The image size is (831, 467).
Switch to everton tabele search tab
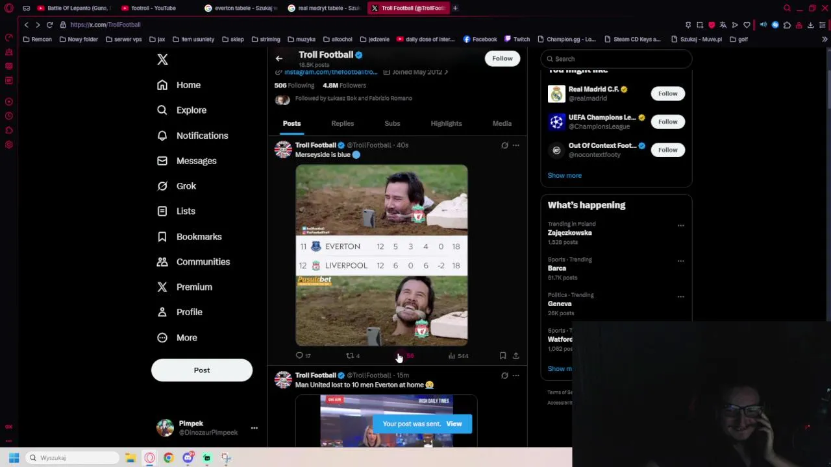pos(241,8)
